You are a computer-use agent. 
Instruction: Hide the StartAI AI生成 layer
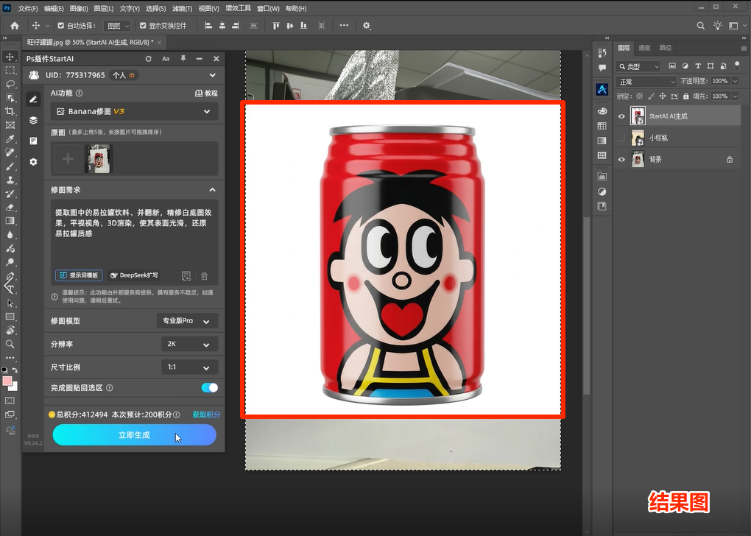click(x=621, y=116)
